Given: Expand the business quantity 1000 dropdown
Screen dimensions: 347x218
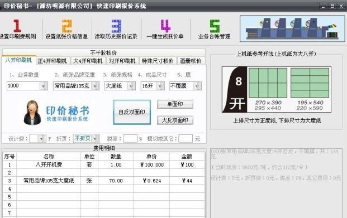Looking at the screenshot, I should click(x=44, y=86).
